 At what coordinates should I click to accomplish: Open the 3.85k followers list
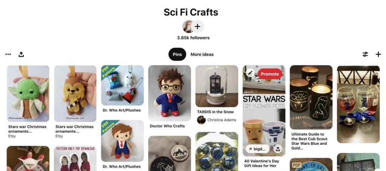tap(193, 38)
